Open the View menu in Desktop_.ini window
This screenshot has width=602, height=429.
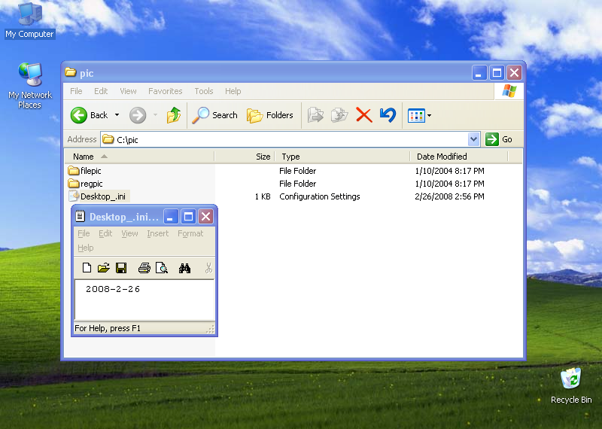(x=129, y=233)
